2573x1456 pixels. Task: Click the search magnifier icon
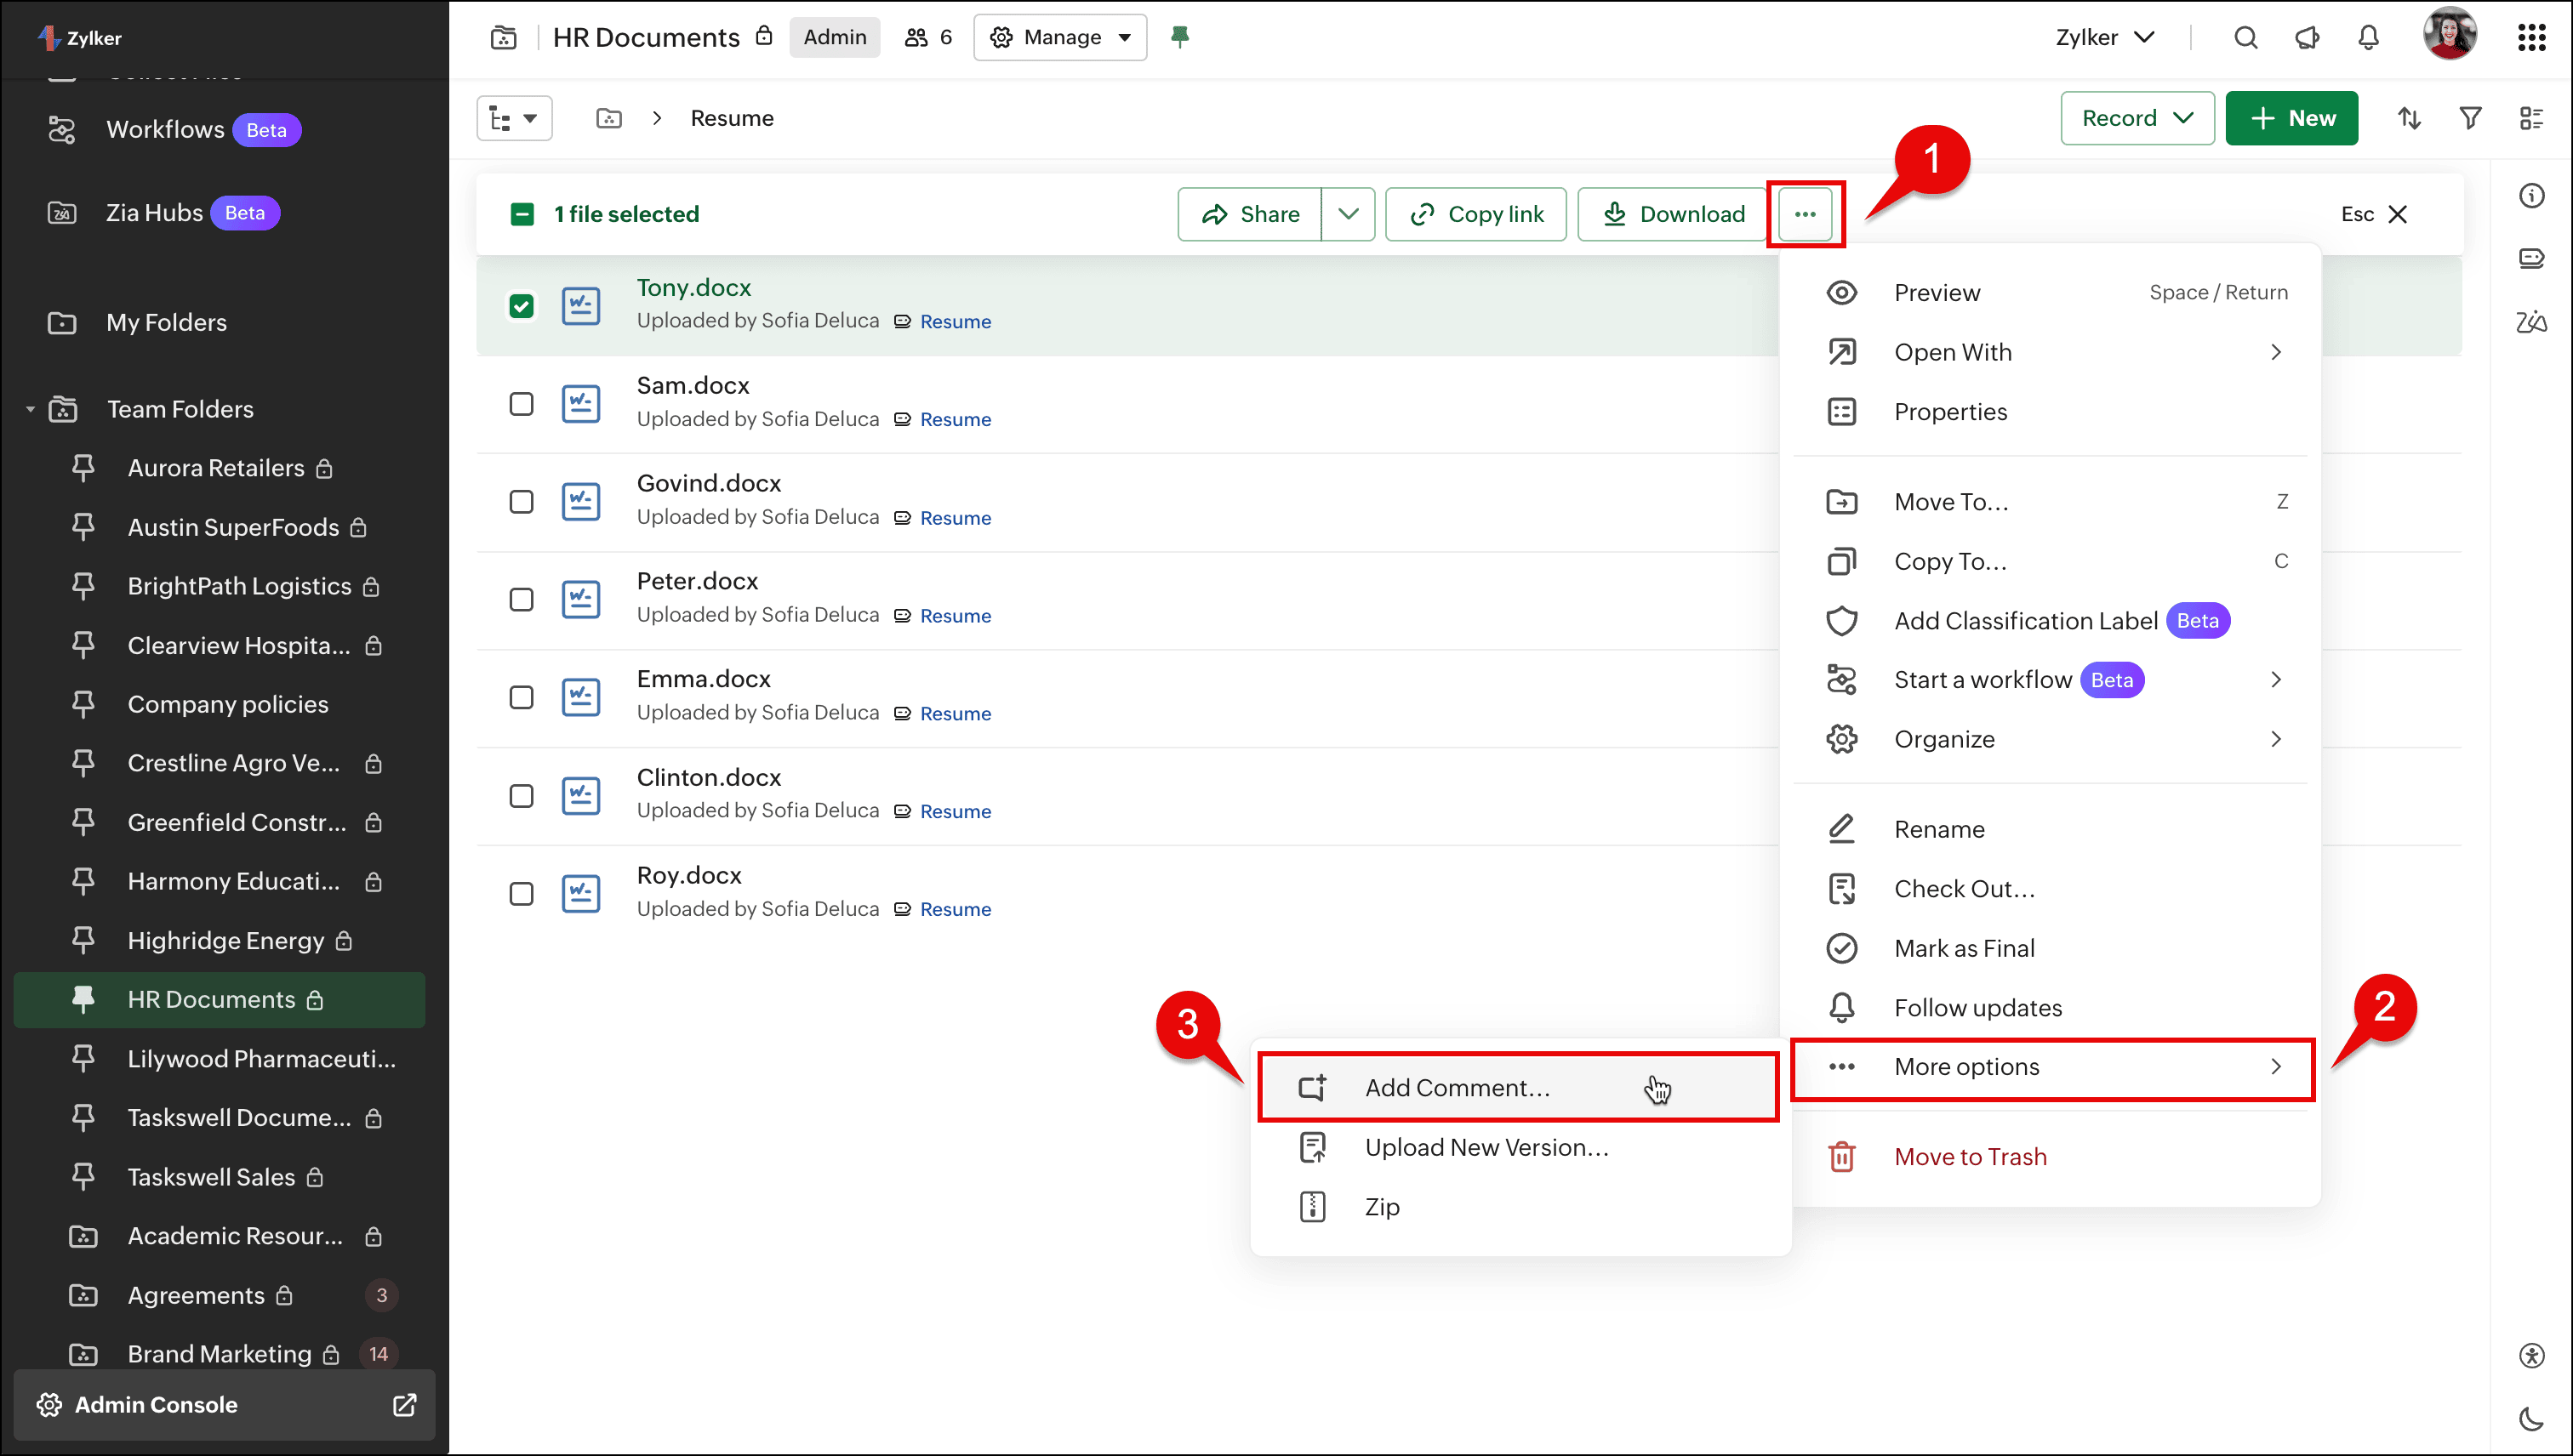coord(2246,38)
